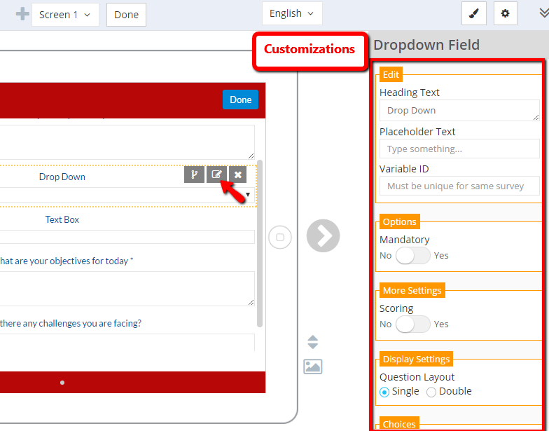Open the gear settings icon
This screenshot has width=549, height=431.
(x=505, y=14)
